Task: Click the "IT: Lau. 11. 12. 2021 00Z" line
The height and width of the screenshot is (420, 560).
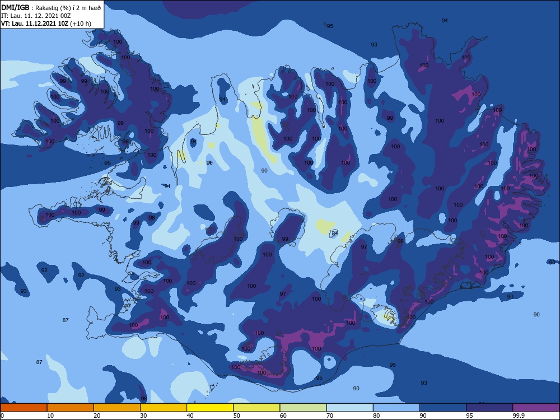Action: click(x=36, y=16)
